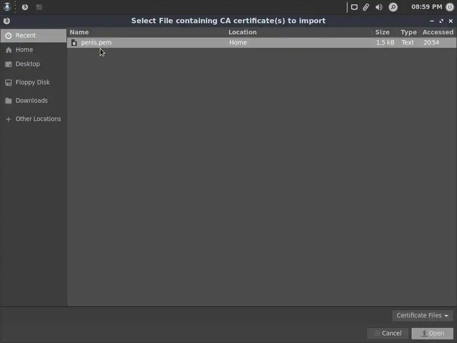Sort by the Accessed column header
The image size is (457, 343).
[438, 32]
